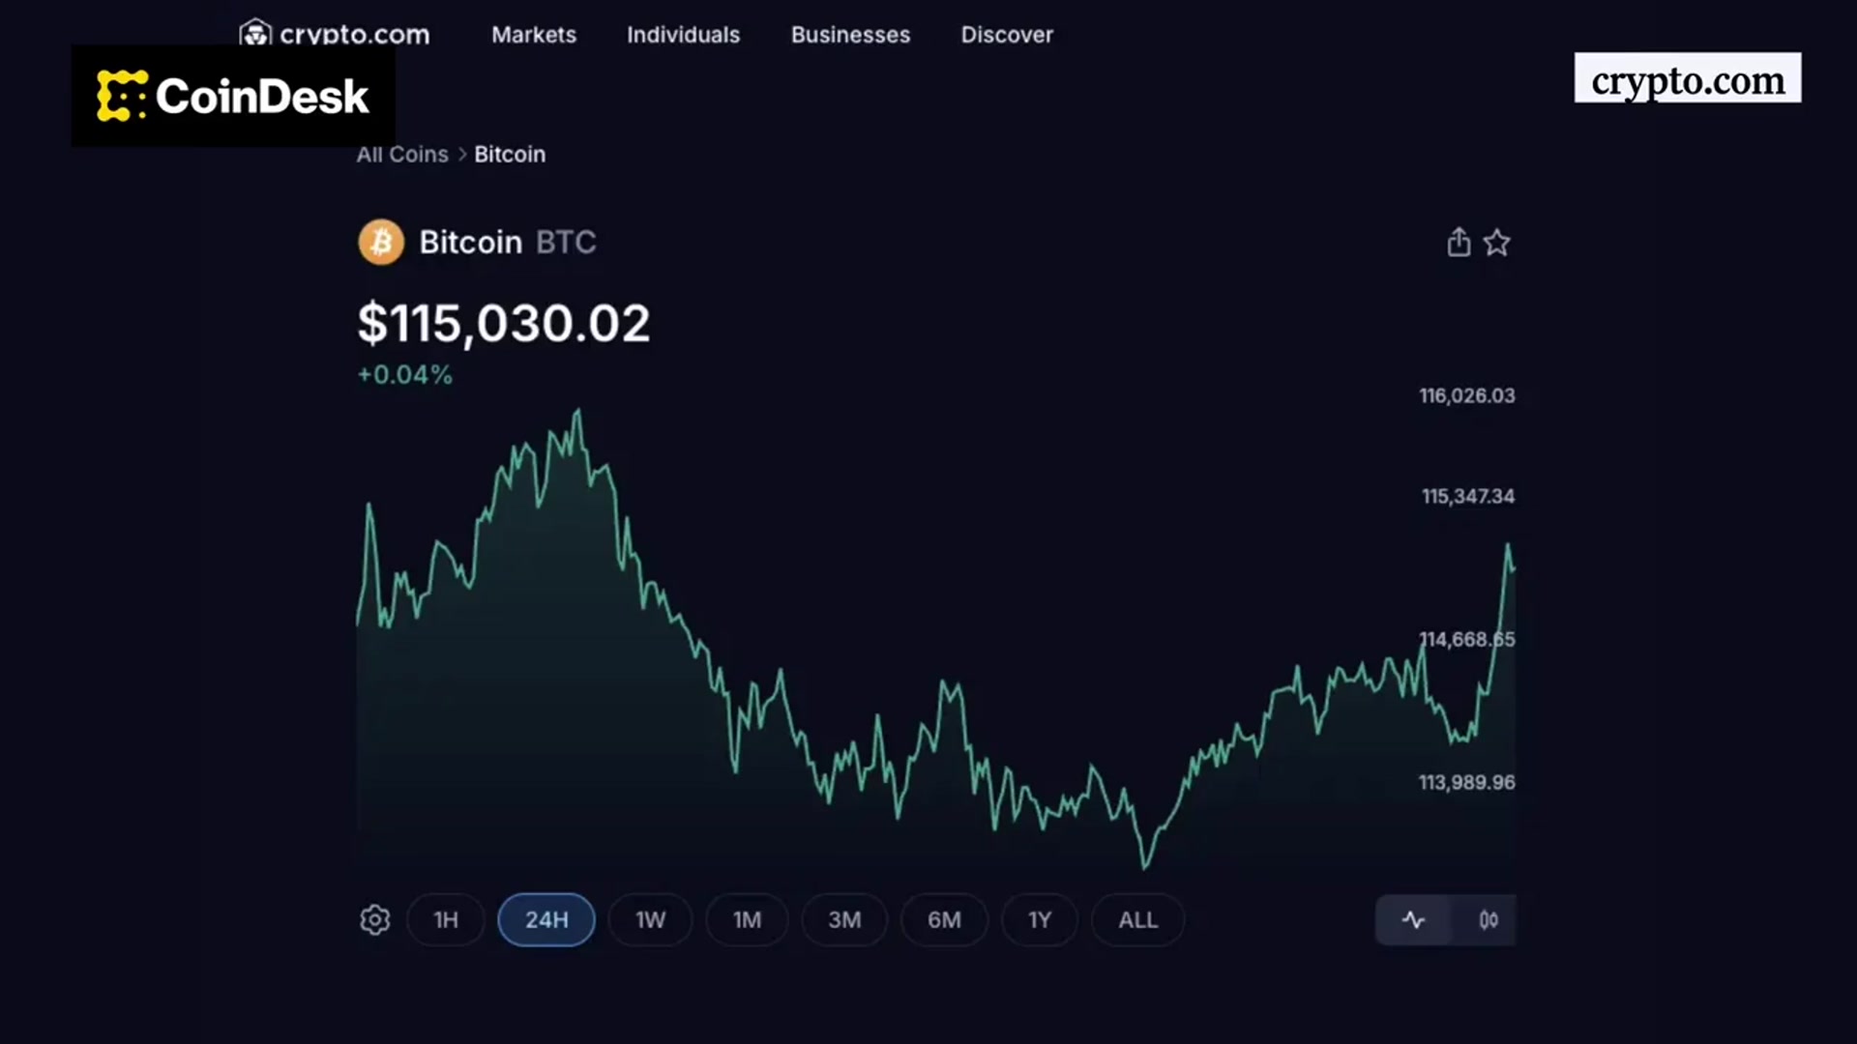Go to All Coins breadcrumb link
1857x1044 pixels.
tap(402, 155)
